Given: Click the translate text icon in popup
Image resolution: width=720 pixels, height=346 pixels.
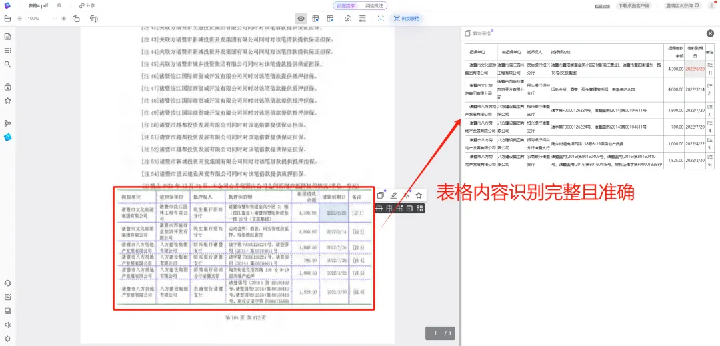Looking at the screenshot, I should 407,195.
